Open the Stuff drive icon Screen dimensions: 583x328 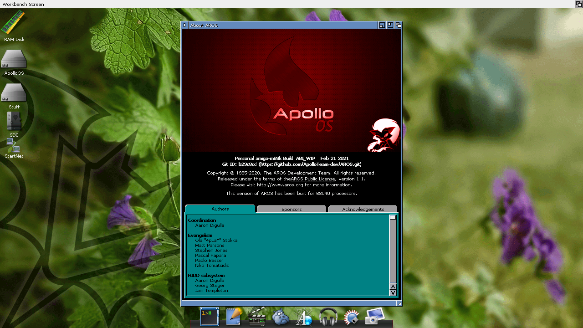click(x=14, y=92)
